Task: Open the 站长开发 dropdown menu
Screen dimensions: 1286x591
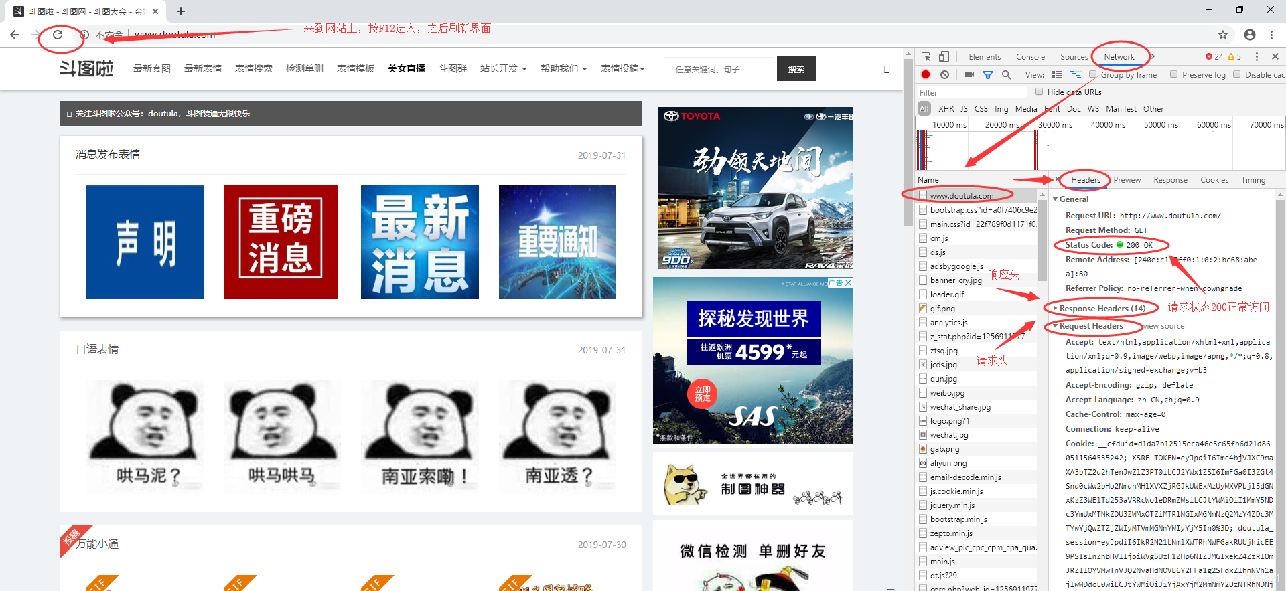Action: pos(503,68)
